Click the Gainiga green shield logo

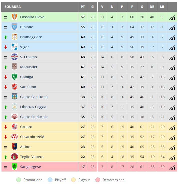(x=14, y=77)
